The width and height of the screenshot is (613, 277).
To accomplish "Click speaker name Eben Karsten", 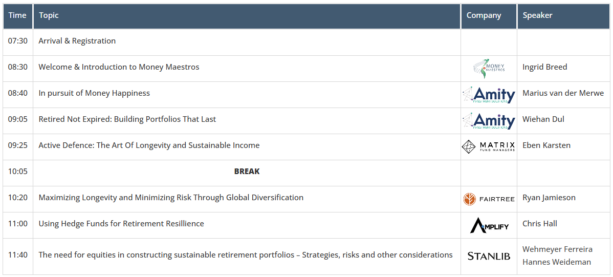I will click(x=546, y=145).
